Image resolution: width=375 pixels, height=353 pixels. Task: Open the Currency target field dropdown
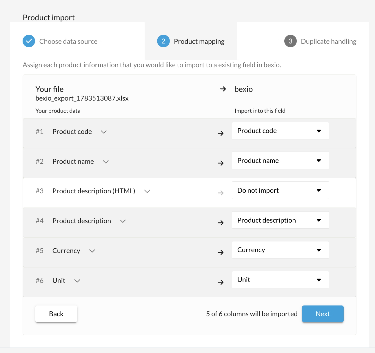click(x=280, y=250)
